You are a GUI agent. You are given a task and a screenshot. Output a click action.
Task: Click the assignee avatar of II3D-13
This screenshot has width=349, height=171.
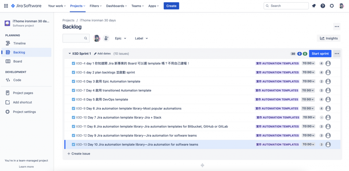(x=328, y=144)
